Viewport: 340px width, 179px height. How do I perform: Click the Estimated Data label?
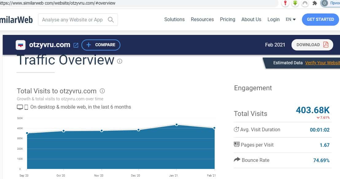[x=288, y=63]
